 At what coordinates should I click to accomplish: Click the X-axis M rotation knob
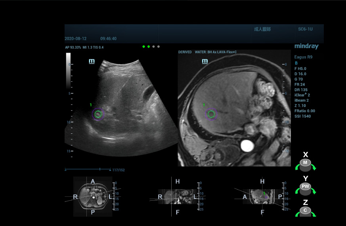coord(305,163)
